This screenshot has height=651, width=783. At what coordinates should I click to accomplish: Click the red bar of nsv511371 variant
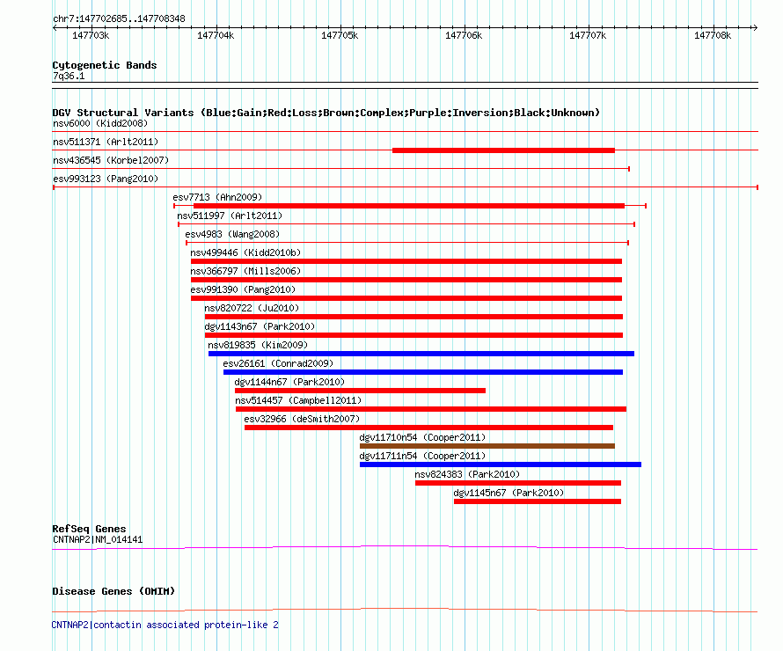(x=502, y=150)
